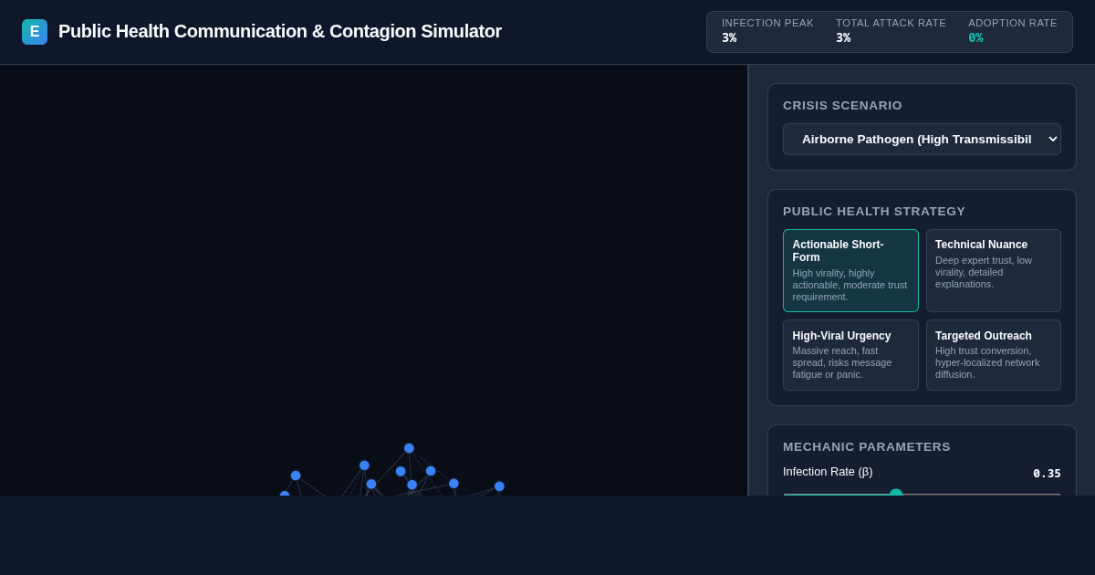Image resolution: width=1095 pixels, height=575 pixels.
Task: Click the app title Public Health Communication & Contagion Simulator
Action: (280, 31)
